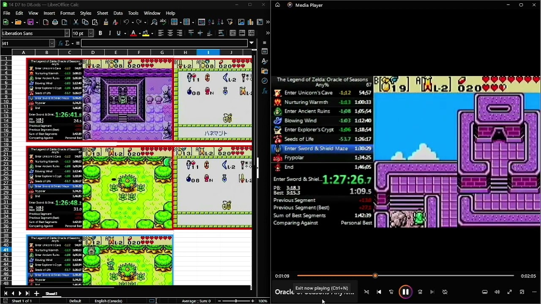The width and height of the screenshot is (541, 304).
Task: Click the Center Horizontally alignment icon
Action: [170, 33]
